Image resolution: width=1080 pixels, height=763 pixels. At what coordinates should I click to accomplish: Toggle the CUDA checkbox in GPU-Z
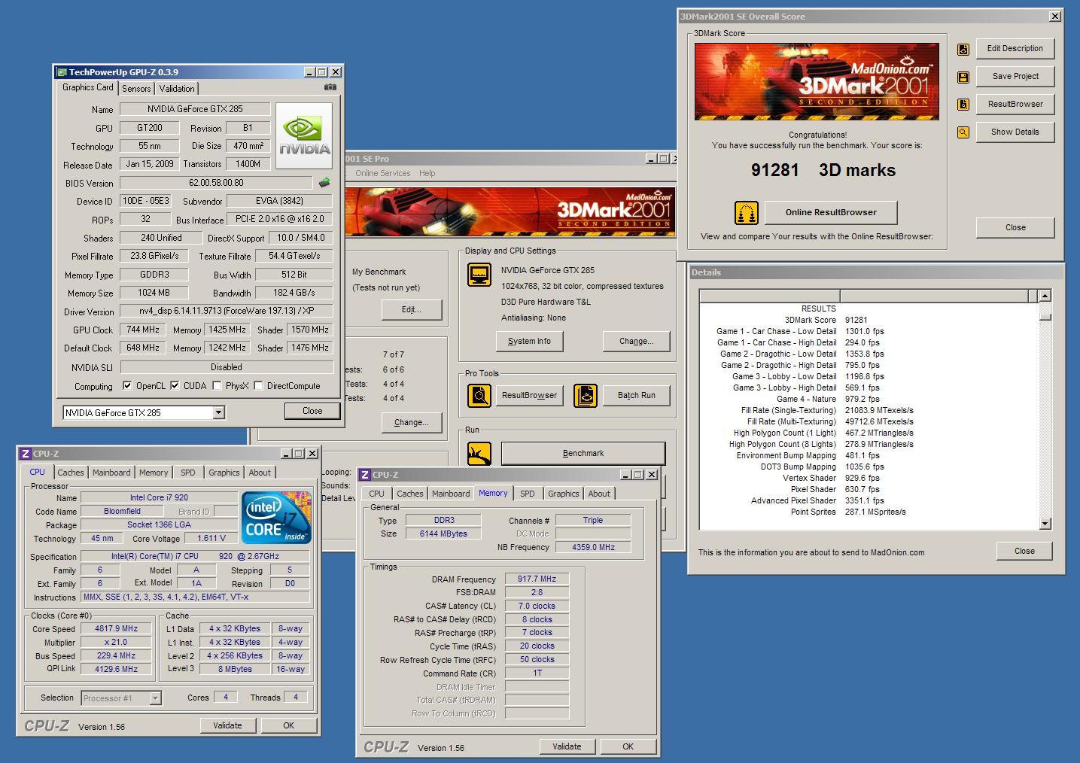(x=175, y=386)
